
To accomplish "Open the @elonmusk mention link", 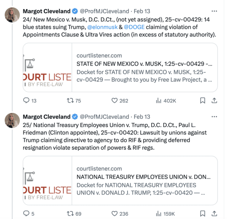I will coord(102,27).
